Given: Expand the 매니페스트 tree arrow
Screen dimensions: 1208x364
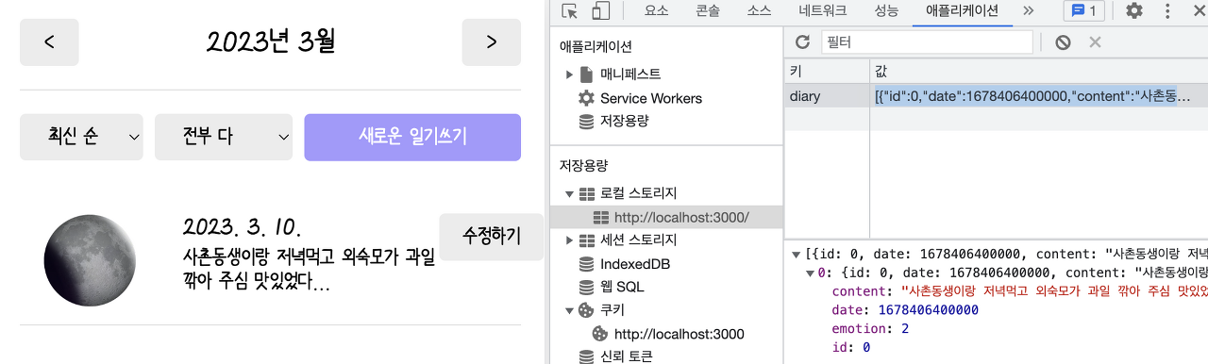Looking at the screenshot, I should (x=569, y=74).
